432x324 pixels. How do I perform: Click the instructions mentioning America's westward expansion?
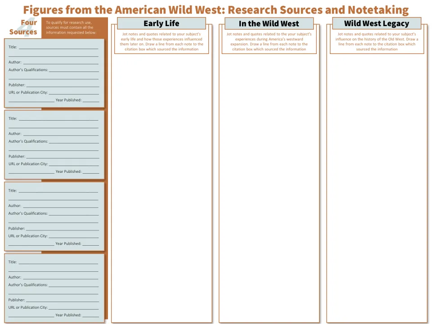click(269, 41)
